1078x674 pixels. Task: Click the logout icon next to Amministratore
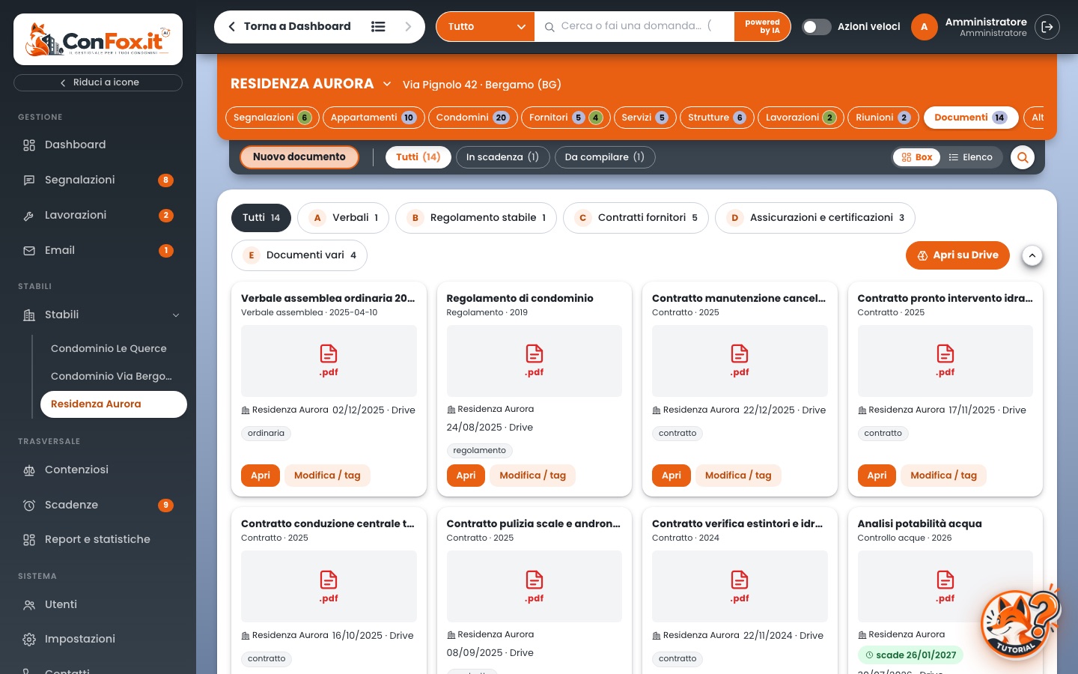click(x=1047, y=27)
